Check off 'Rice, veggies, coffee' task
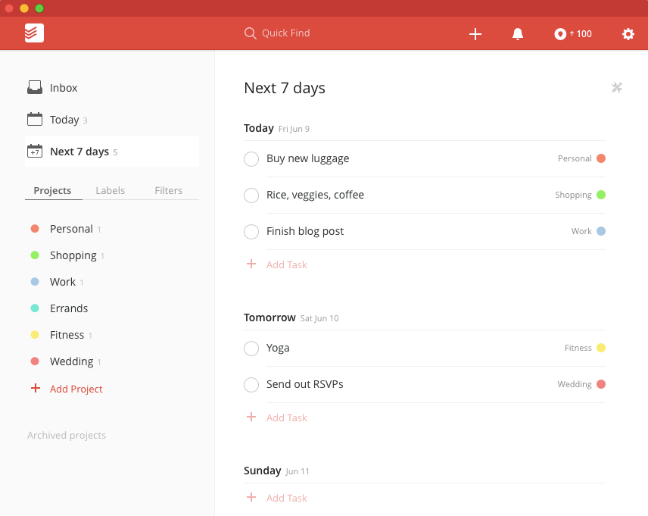Screen dimensions: 648x516 click(251, 195)
